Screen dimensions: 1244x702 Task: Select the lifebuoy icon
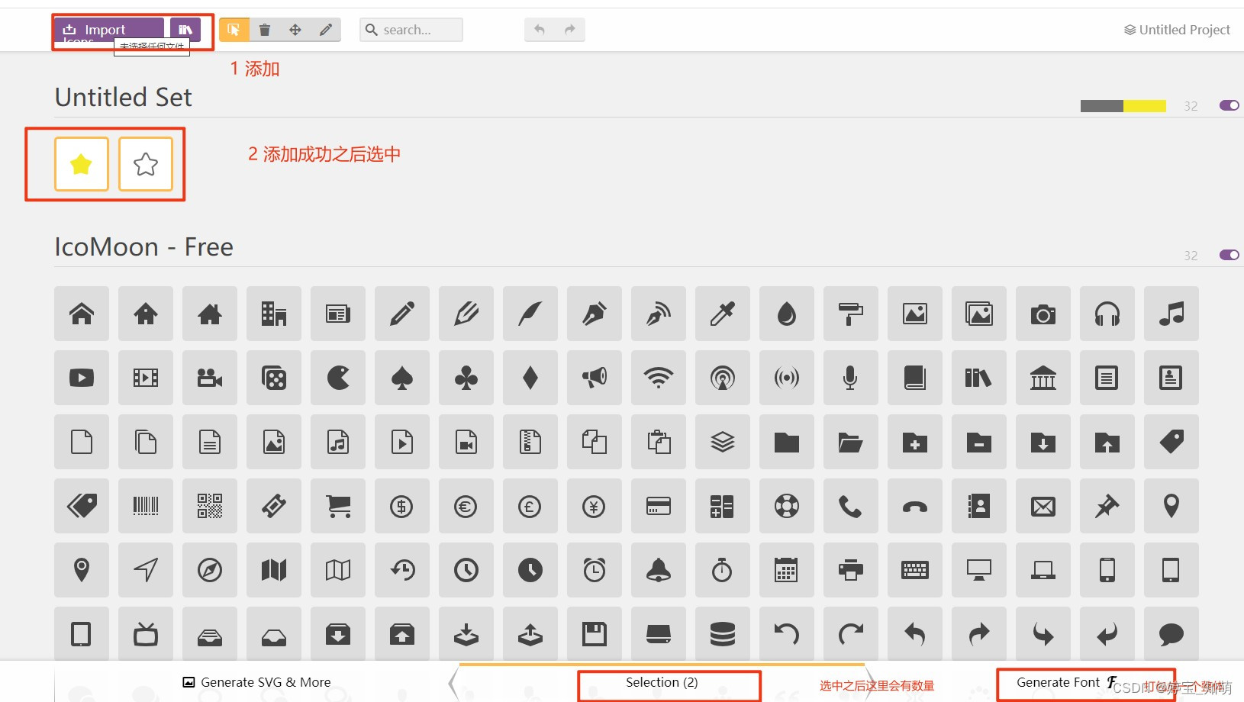click(x=787, y=506)
